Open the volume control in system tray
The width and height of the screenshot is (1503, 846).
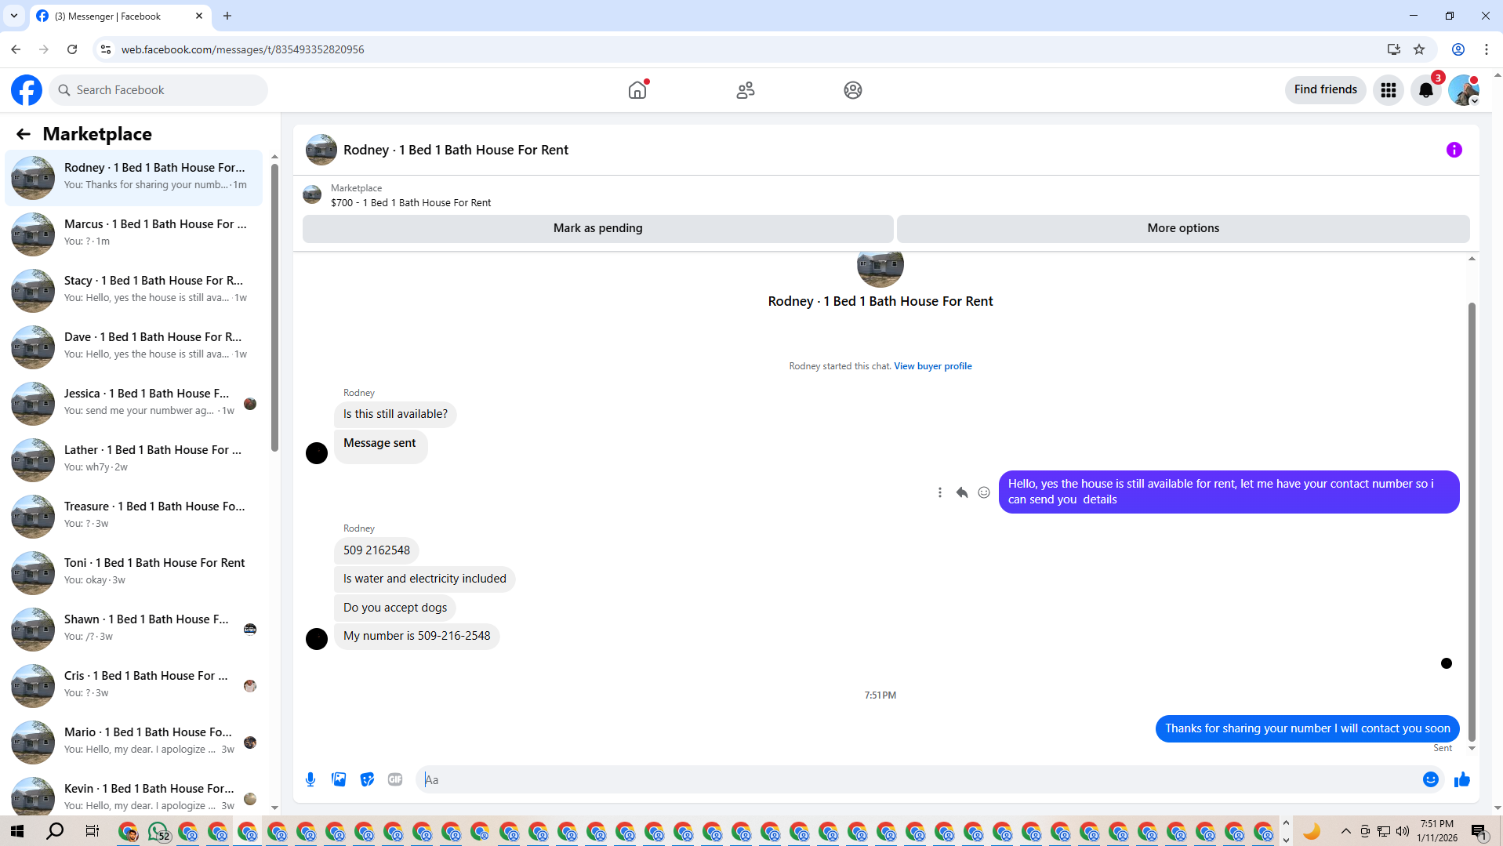1403,831
